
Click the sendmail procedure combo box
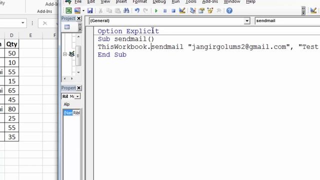[x=287, y=21]
